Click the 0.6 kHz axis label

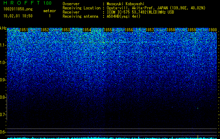3,132
